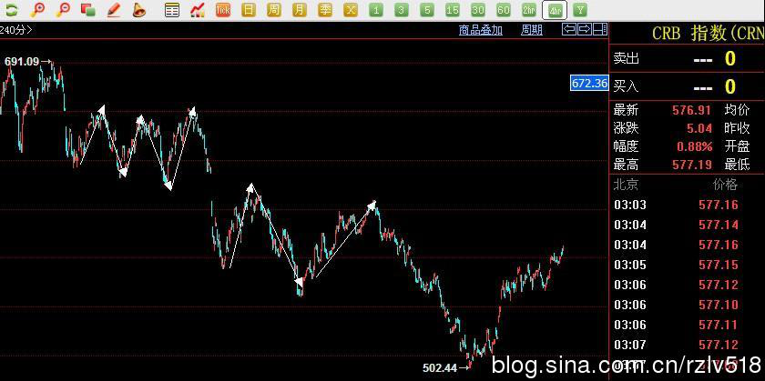This screenshot has height=381, width=765.
Task: Click the green refresh icon
Action: coord(12,10)
